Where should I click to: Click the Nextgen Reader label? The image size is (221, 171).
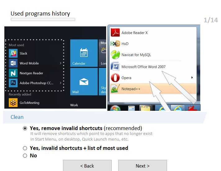[x=31, y=73]
